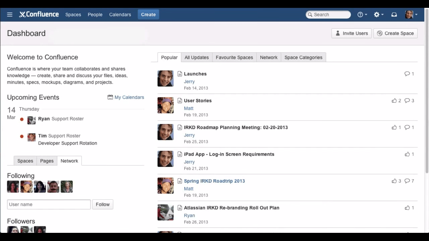
Task: Click author Ryan under Atlassian Re-branding plan
Action: 189,216
